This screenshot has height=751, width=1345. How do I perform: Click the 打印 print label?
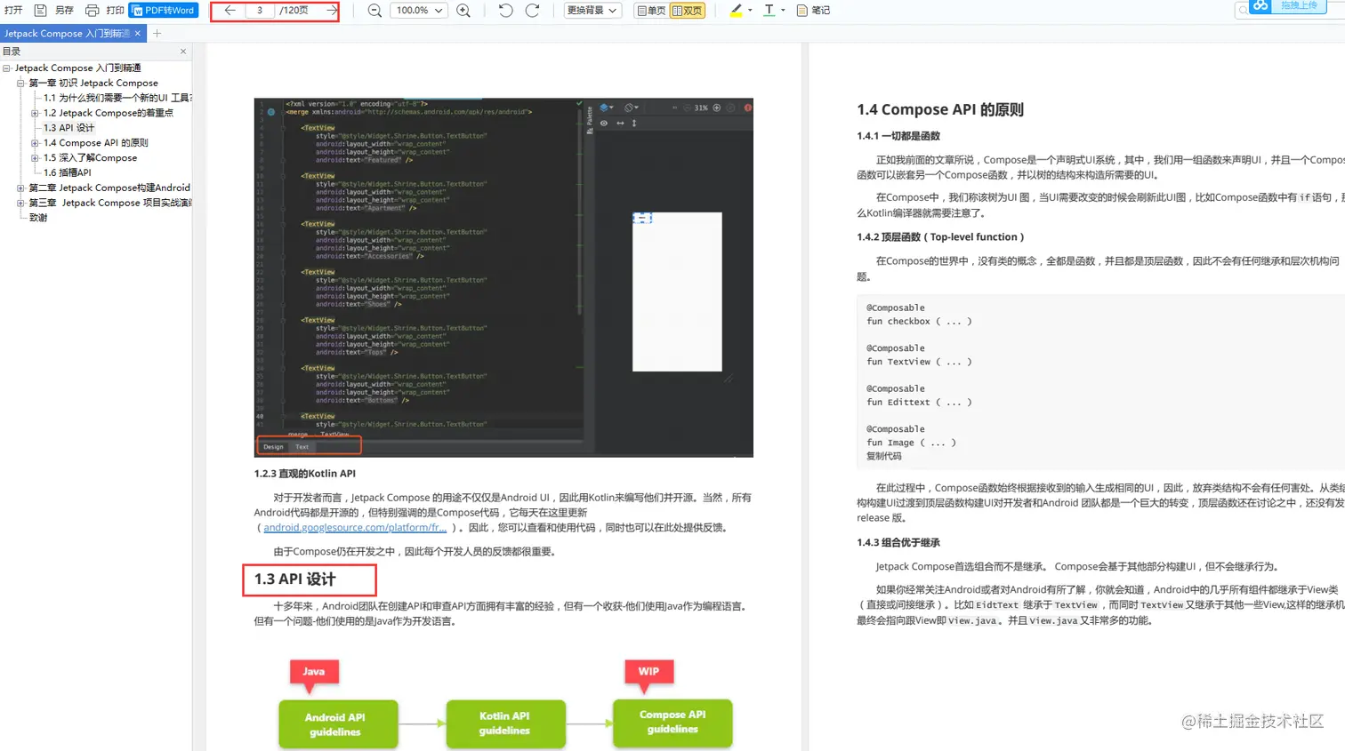click(116, 11)
